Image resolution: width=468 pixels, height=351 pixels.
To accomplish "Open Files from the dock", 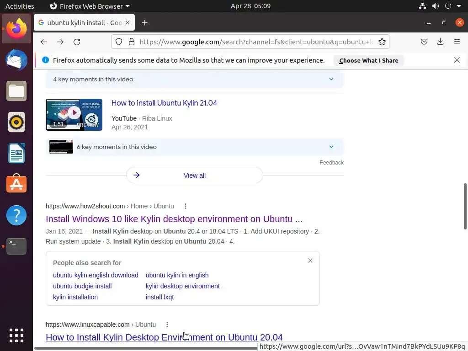I will [x=16, y=91].
